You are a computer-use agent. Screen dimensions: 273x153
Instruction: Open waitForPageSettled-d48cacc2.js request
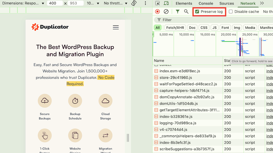click(x=188, y=84)
